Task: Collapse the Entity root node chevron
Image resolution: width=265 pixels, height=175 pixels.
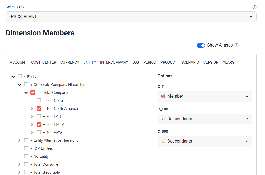Action: 13,77
